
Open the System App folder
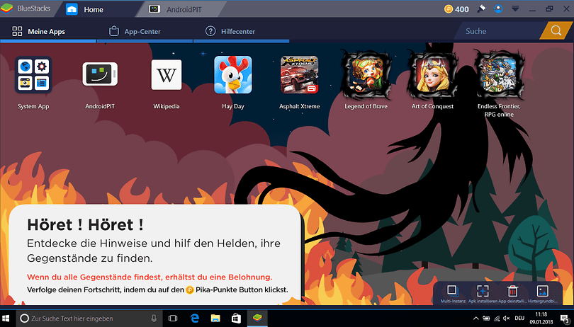coord(33,74)
